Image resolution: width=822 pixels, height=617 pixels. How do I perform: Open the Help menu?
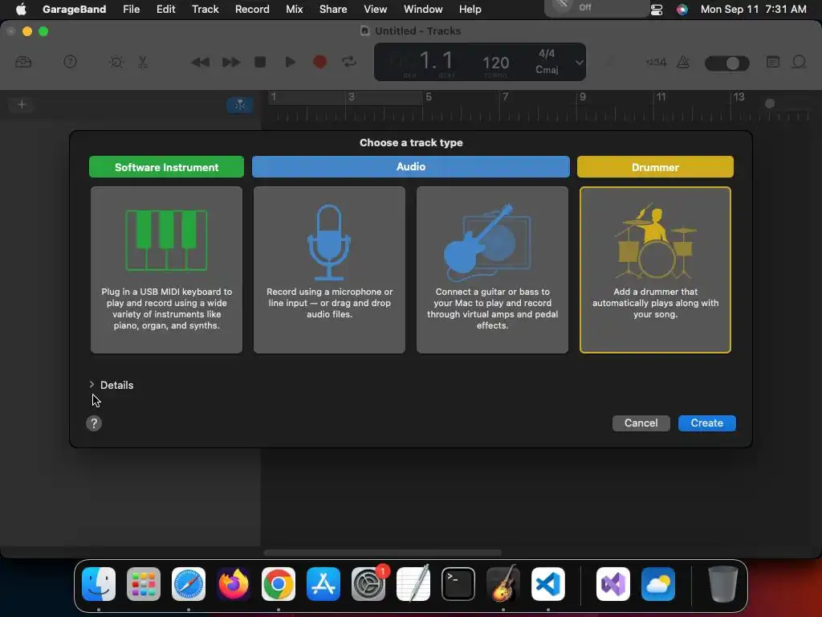click(470, 9)
